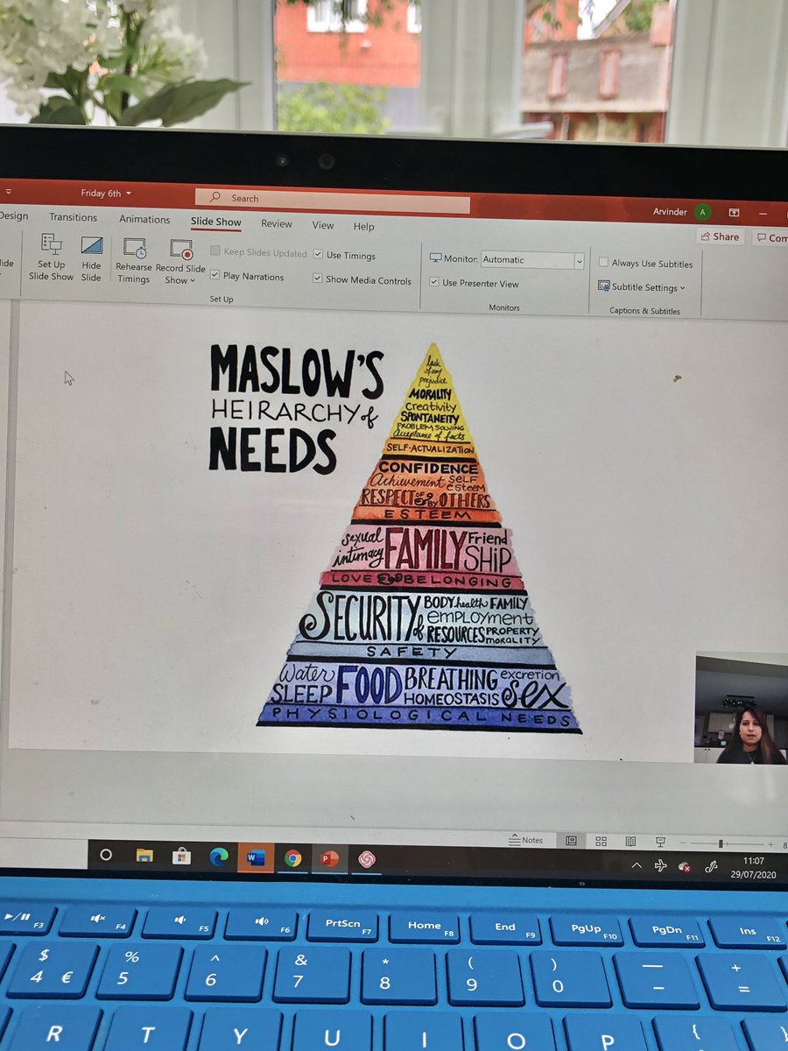Viewport: 788px width, 1051px height.
Task: Disable Show Media Controls
Action: (x=317, y=280)
